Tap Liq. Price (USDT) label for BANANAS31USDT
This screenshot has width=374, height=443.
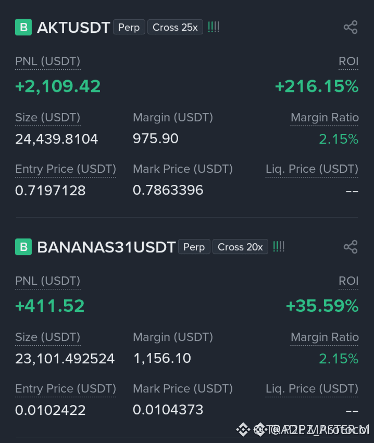coord(312,388)
